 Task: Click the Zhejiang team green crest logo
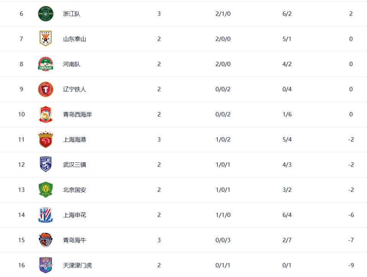tap(45, 14)
